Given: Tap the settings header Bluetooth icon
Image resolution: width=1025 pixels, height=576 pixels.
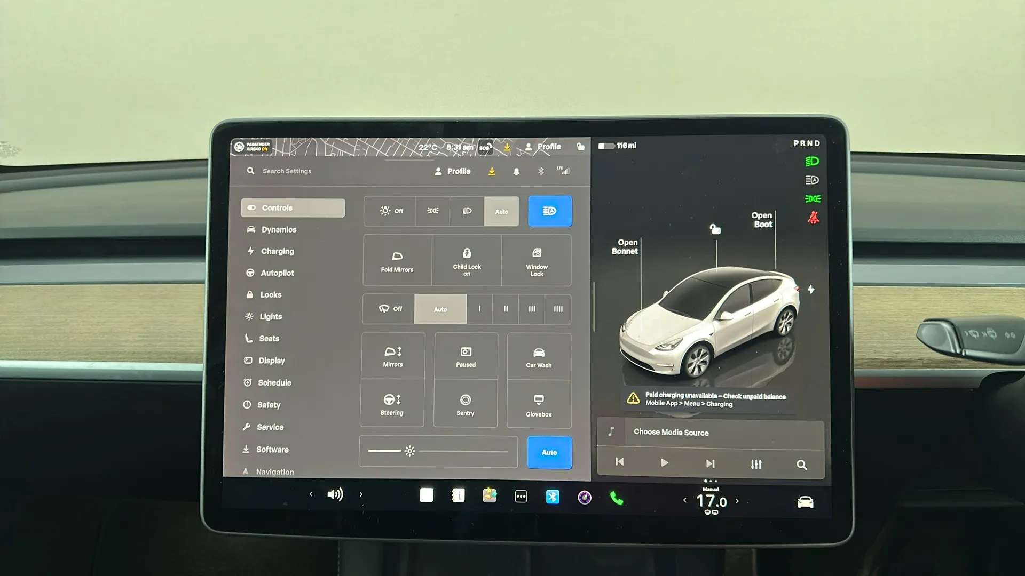Looking at the screenshot, I should 541,171.
